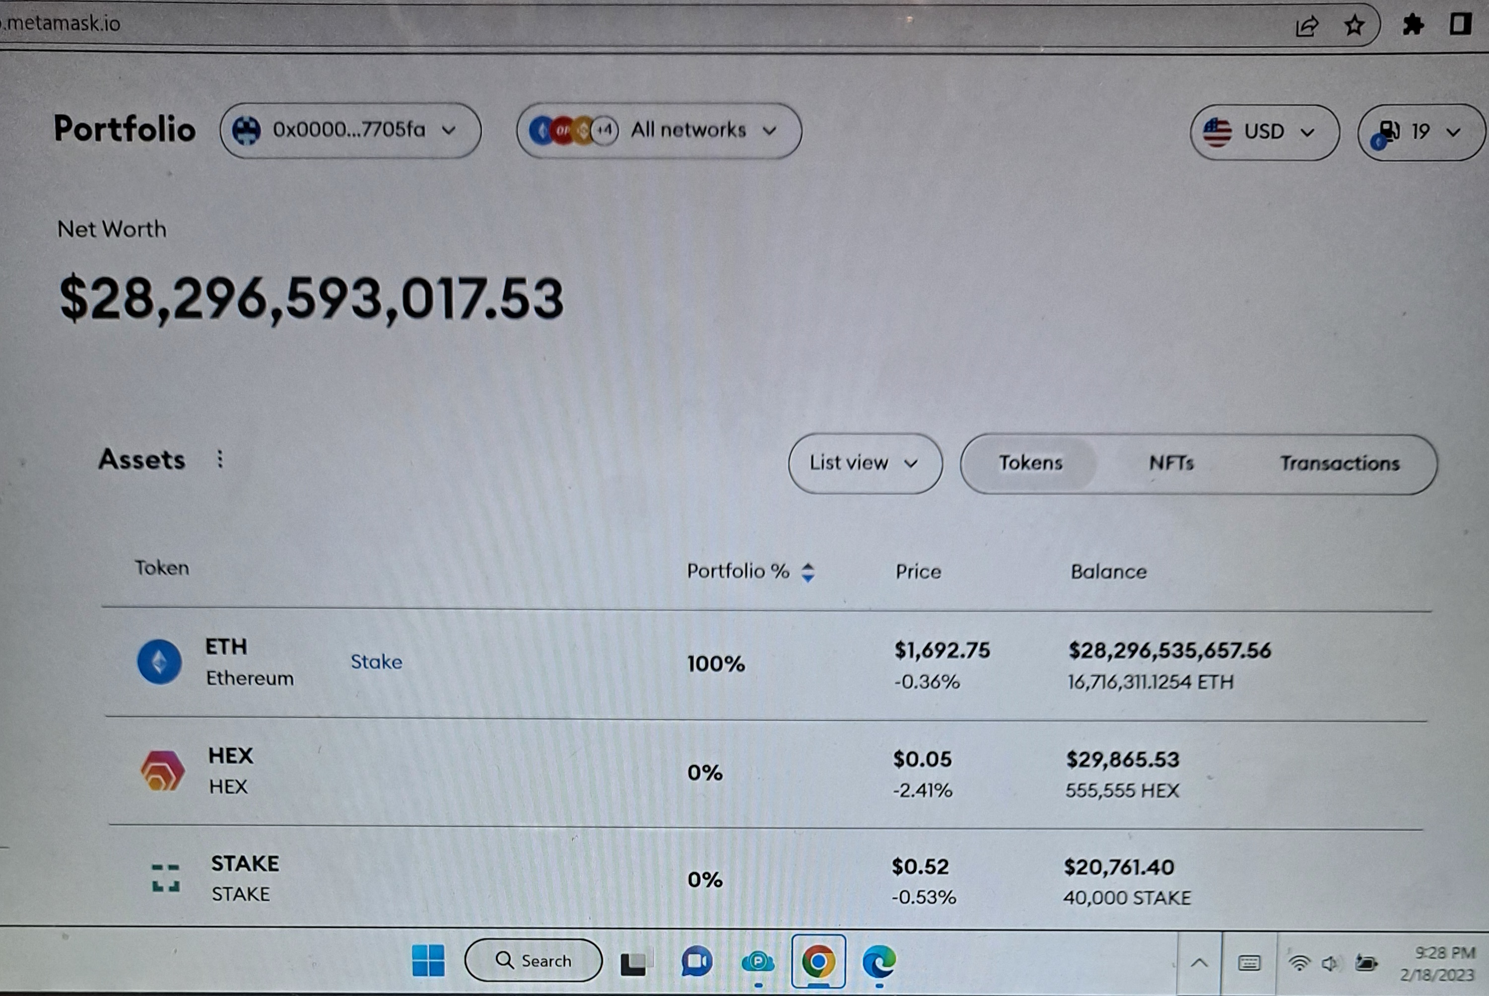Bookmark this page with the star

click(x=1354, y=24)
